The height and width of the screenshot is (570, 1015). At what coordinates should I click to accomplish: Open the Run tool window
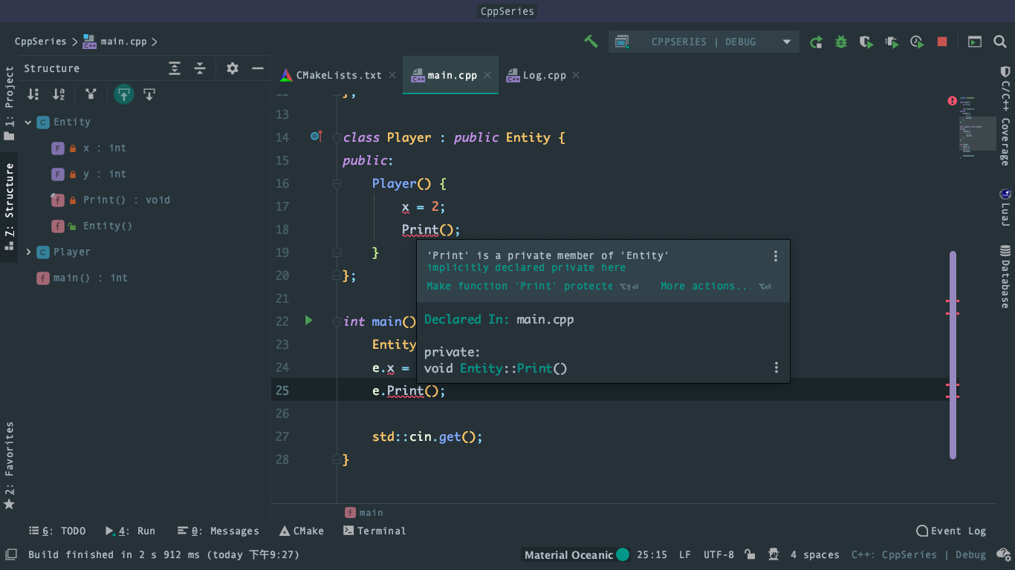[131, 531]
